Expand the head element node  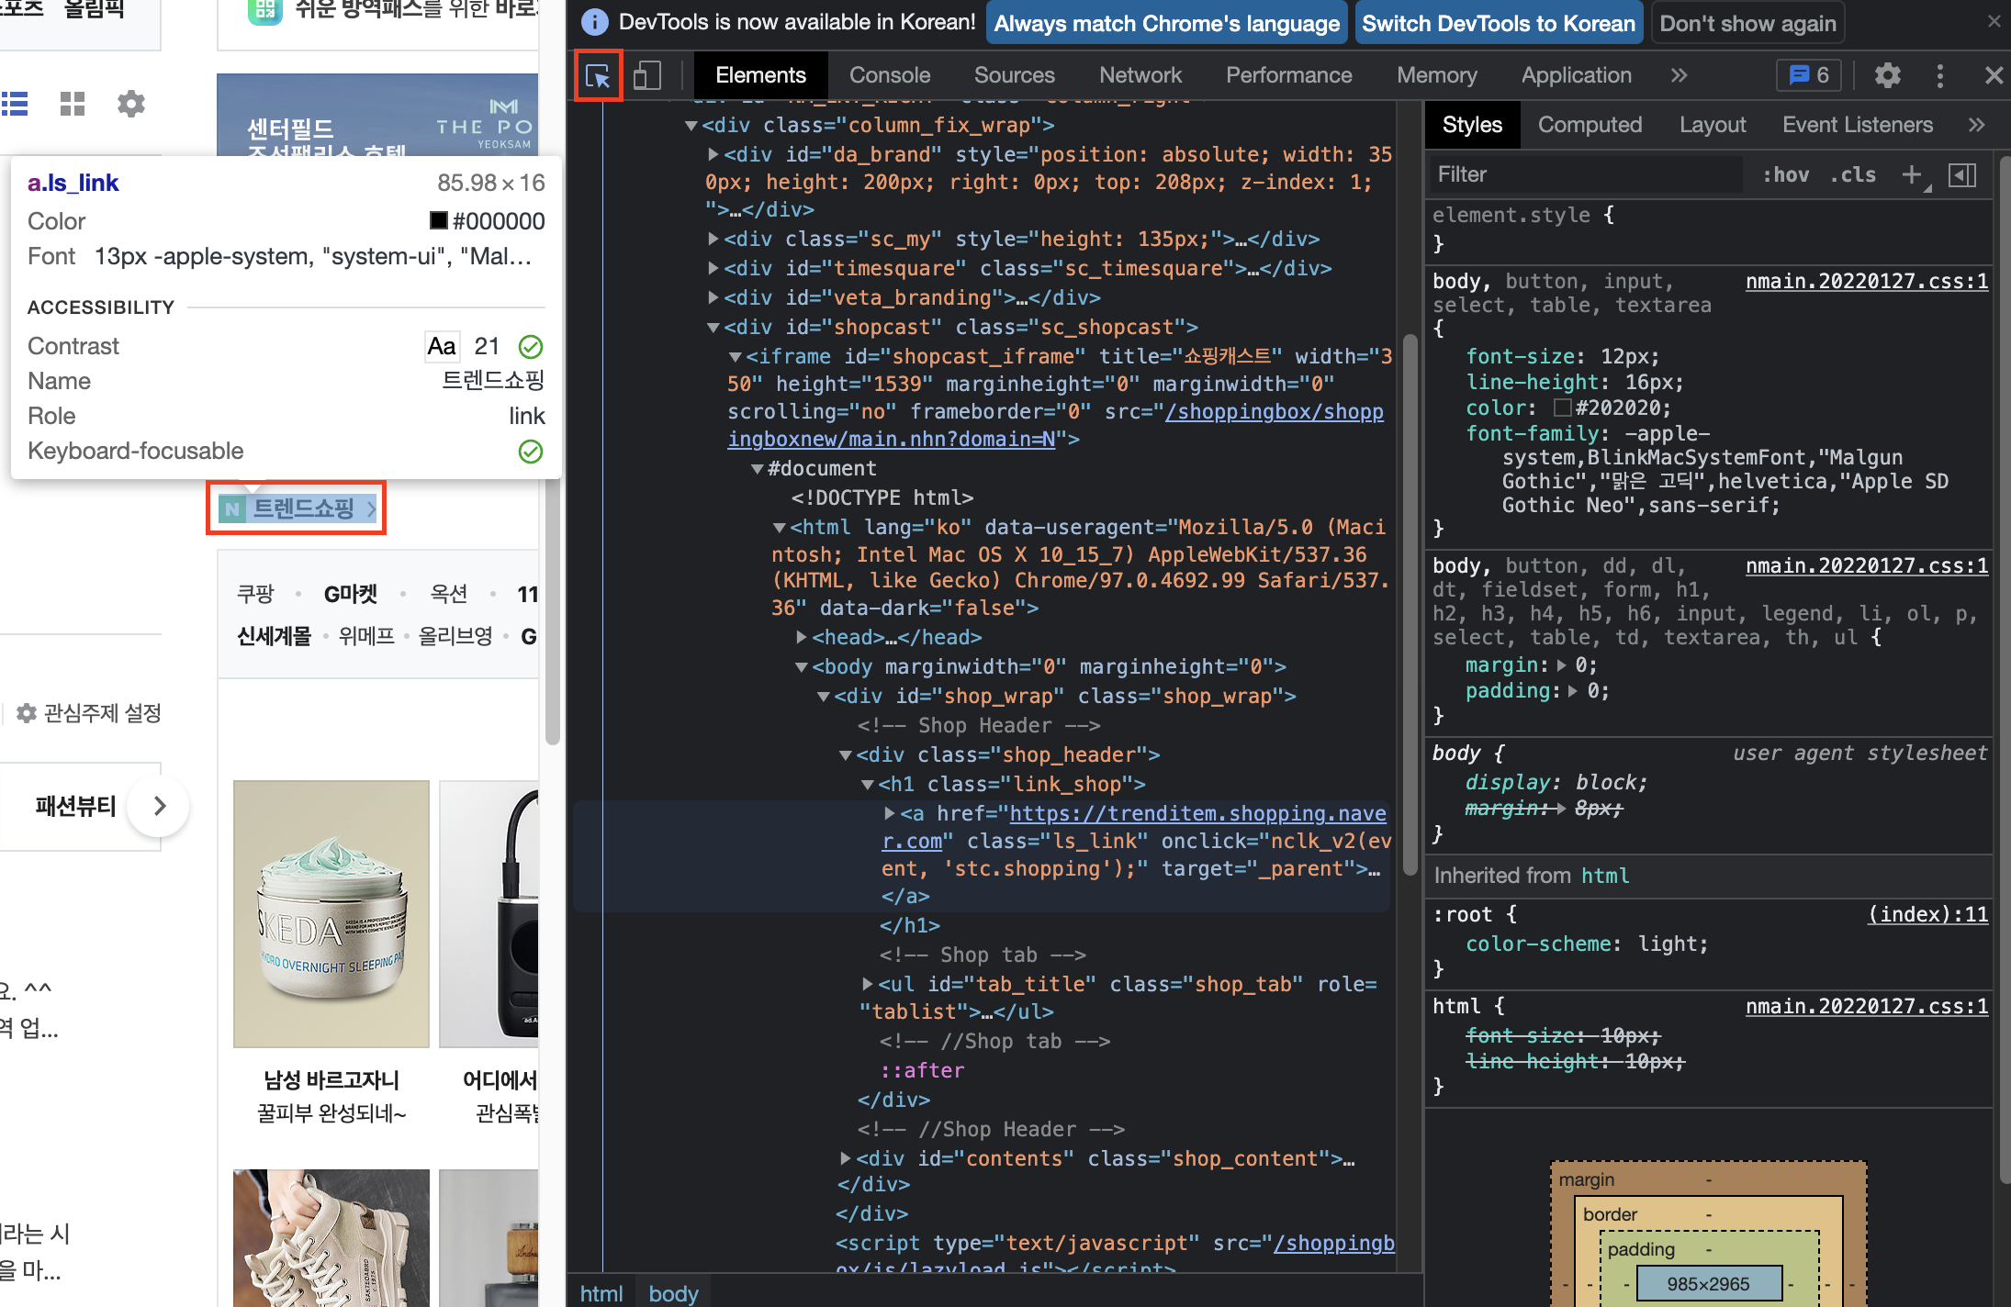[x=801, y=638]
